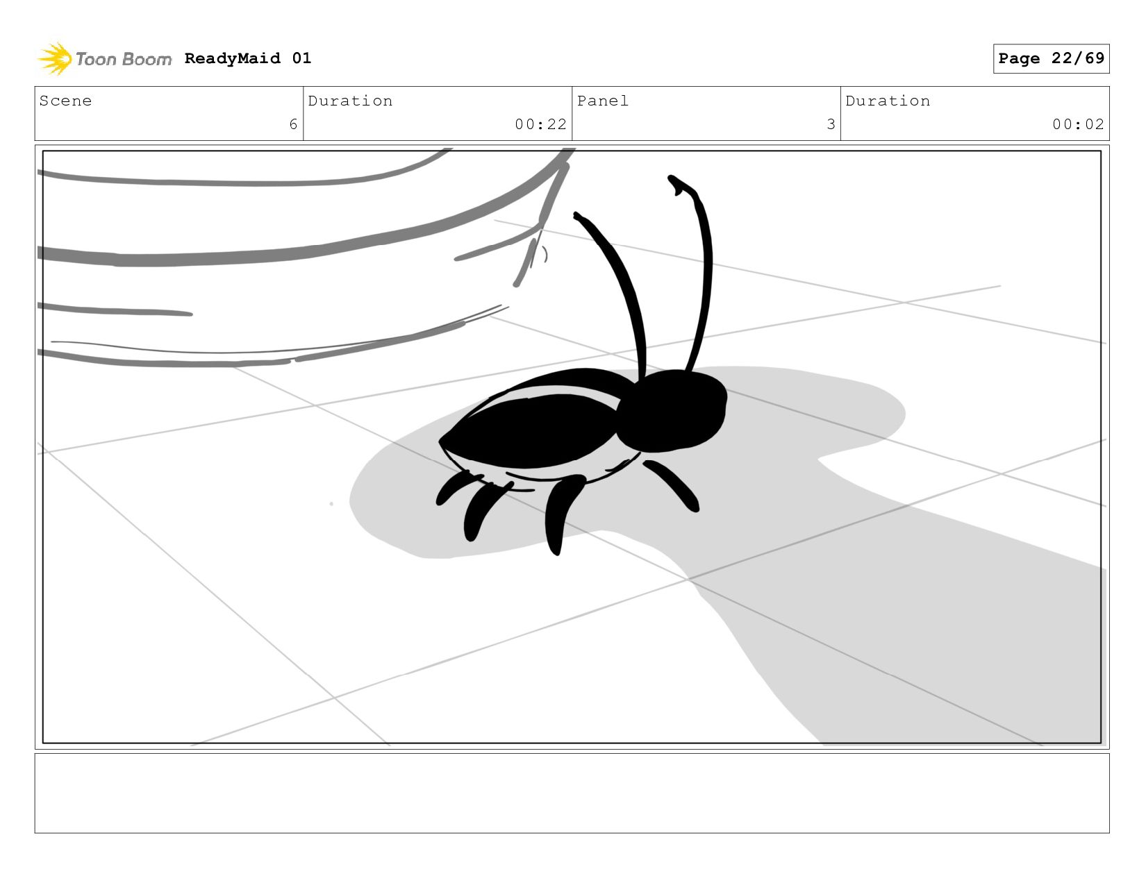Click the panel number 3 value

(831, 124)
